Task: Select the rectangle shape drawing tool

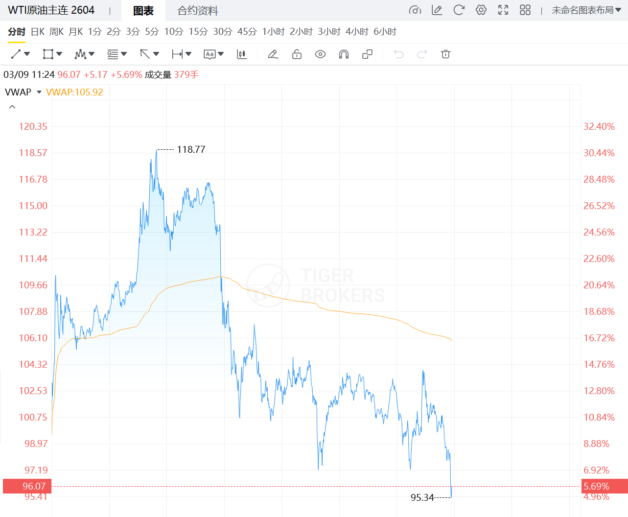Action: (x=48, y=54)
